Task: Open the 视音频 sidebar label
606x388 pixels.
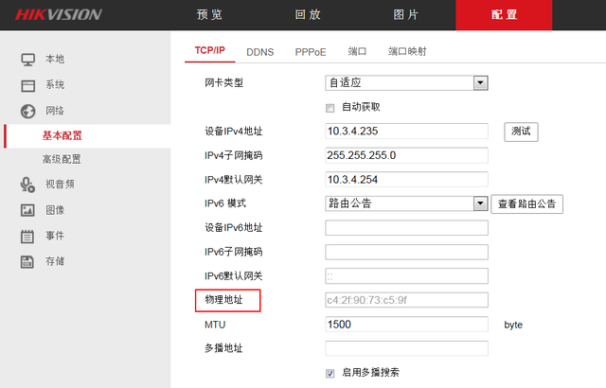Action: click(60, 185)
